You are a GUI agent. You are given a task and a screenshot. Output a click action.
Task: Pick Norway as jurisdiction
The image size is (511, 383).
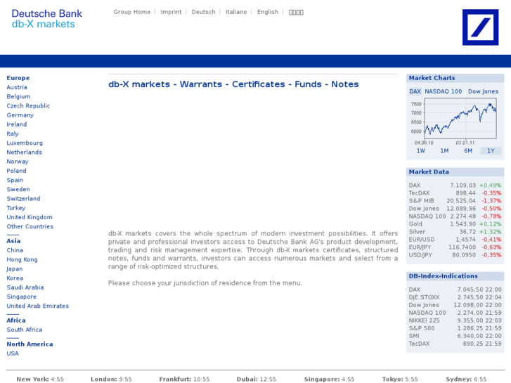18,162
